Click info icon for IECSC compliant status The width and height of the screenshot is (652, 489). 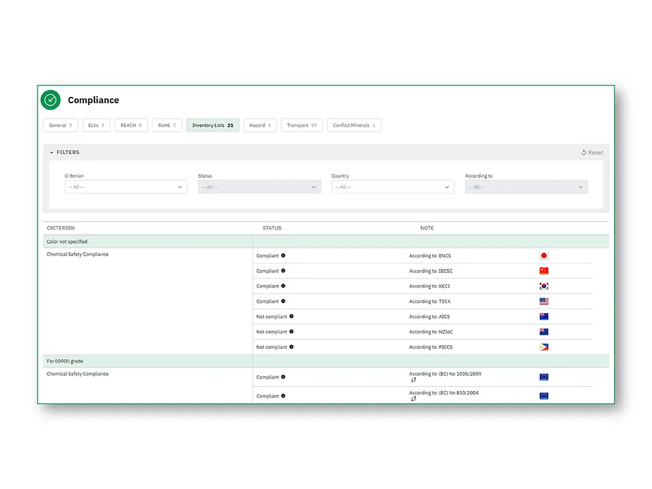pos(283,271)
